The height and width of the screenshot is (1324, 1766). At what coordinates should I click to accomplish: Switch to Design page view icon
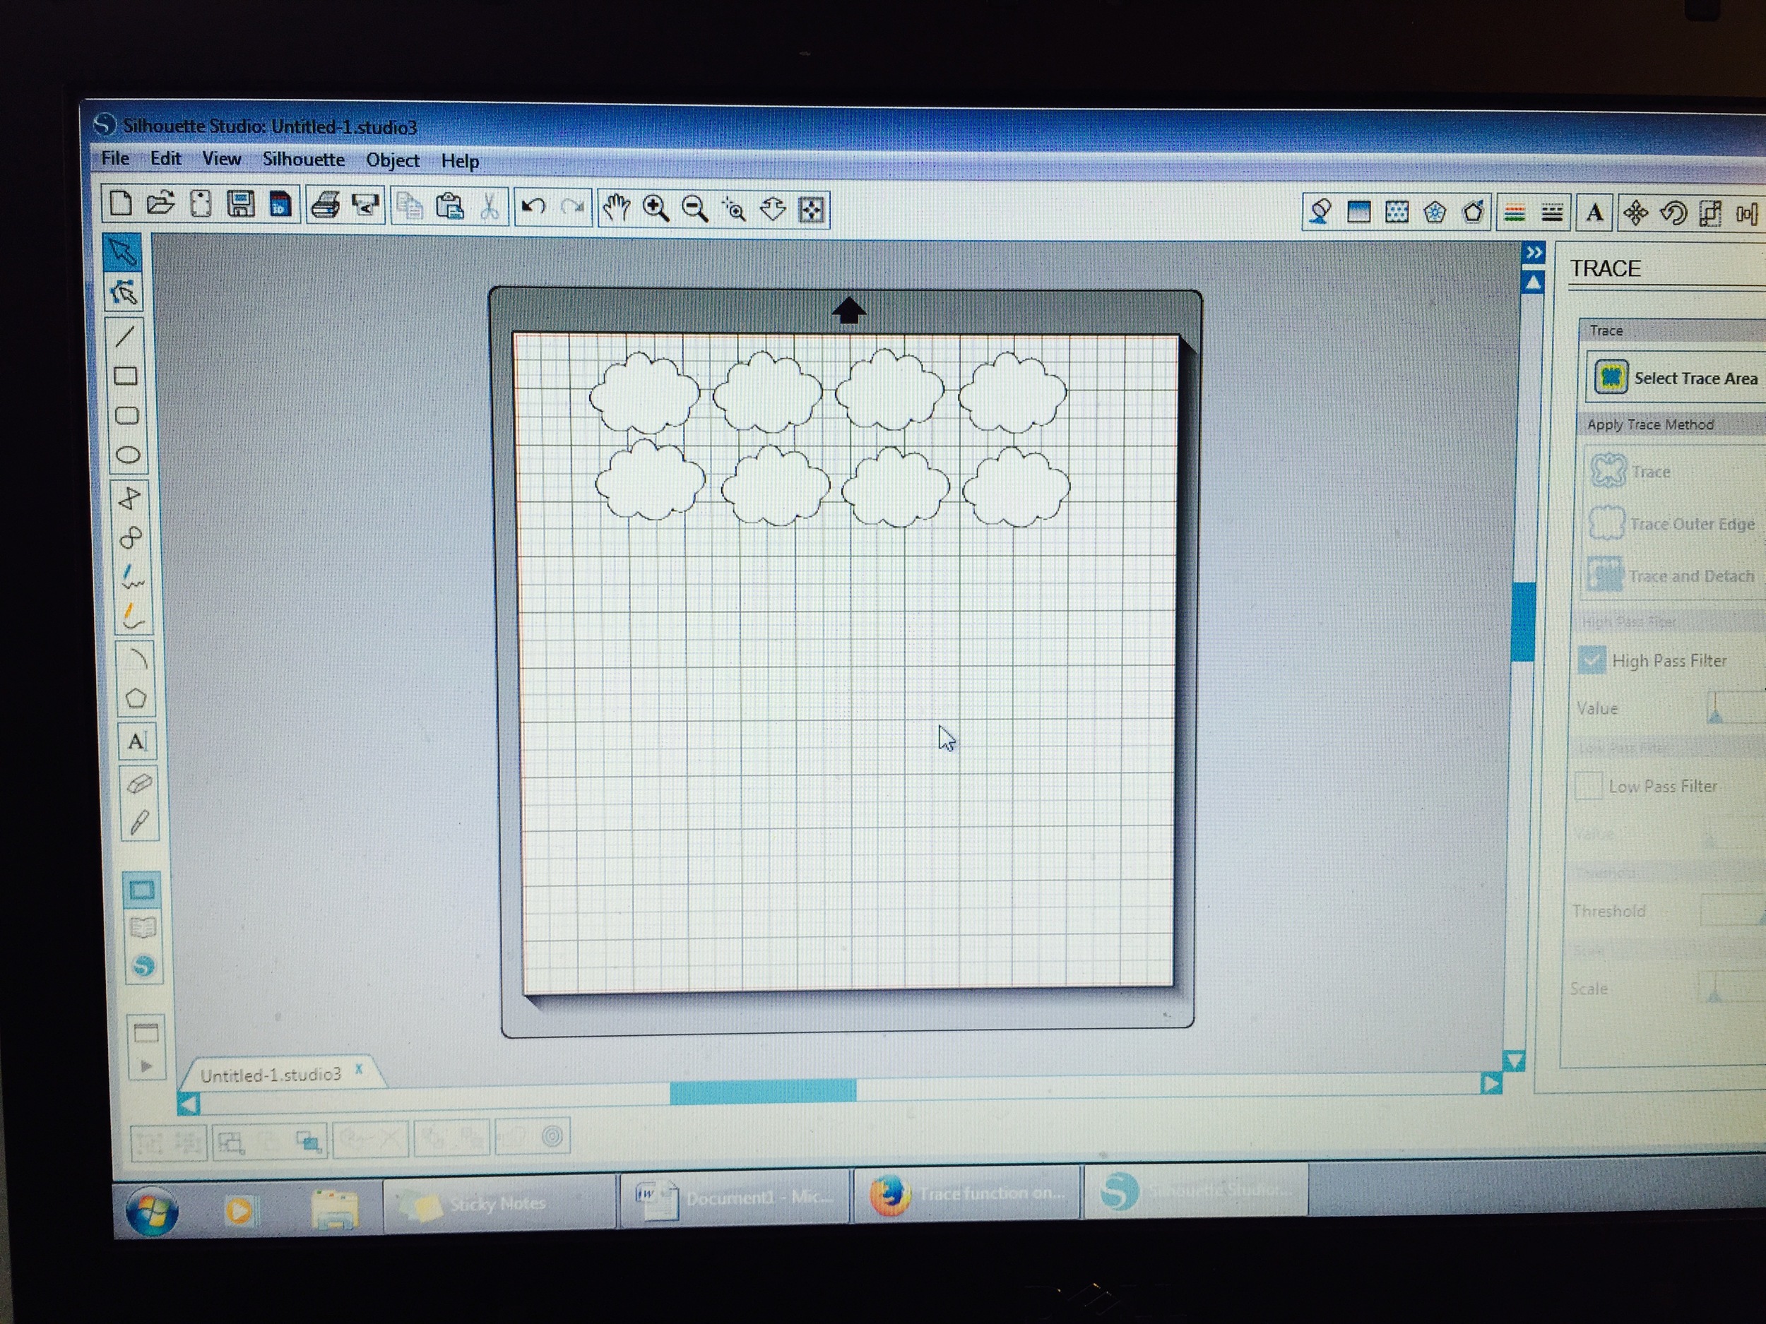click(141, 890)
